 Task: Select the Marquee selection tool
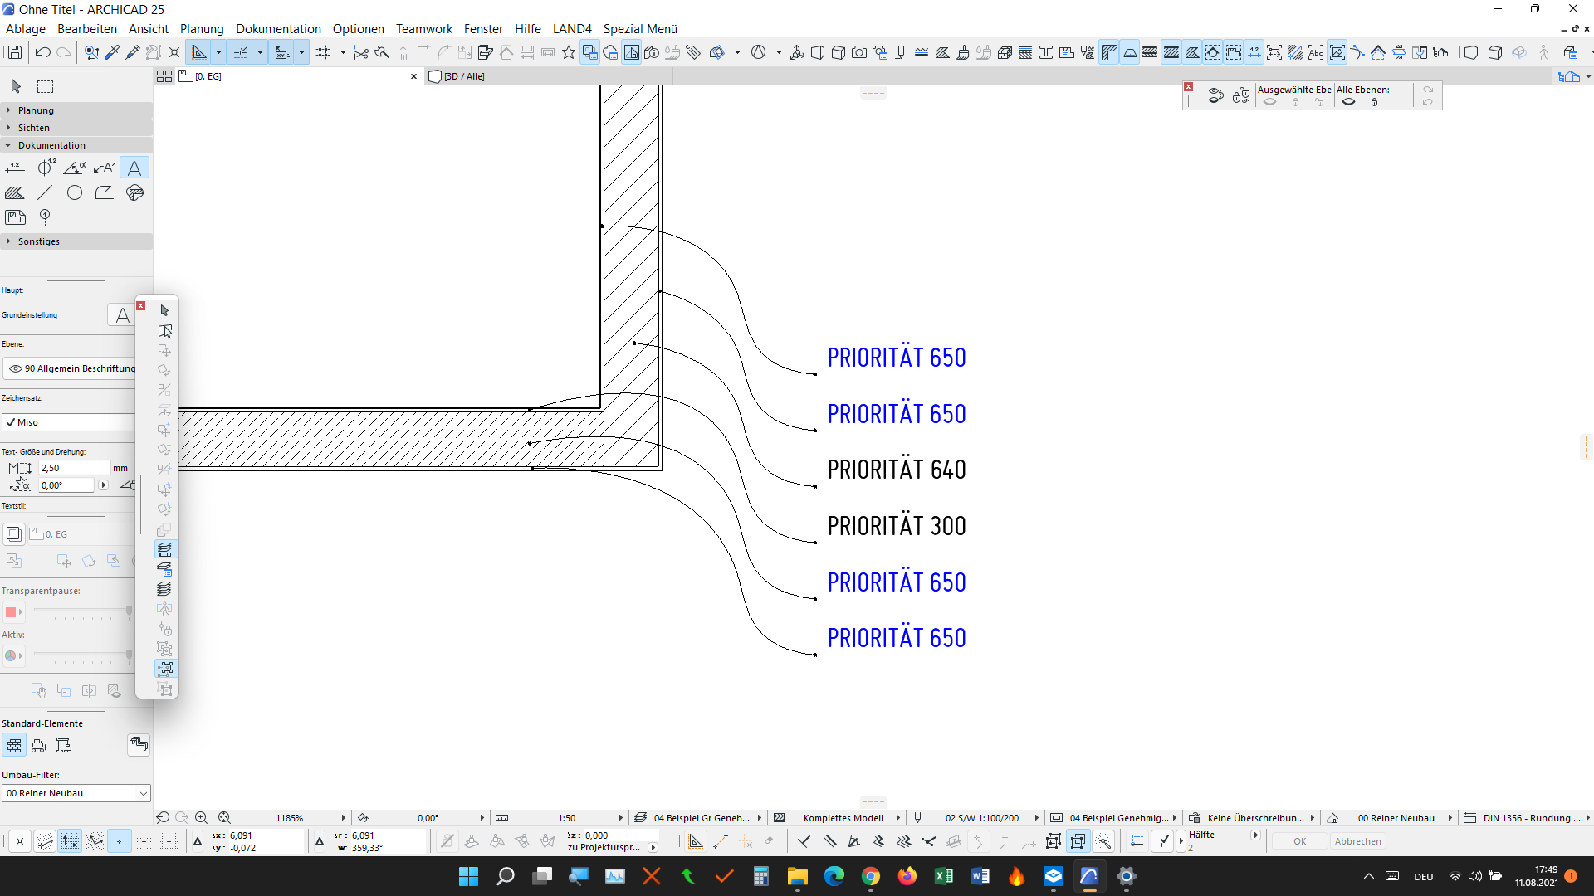click(x=46, y=86)
